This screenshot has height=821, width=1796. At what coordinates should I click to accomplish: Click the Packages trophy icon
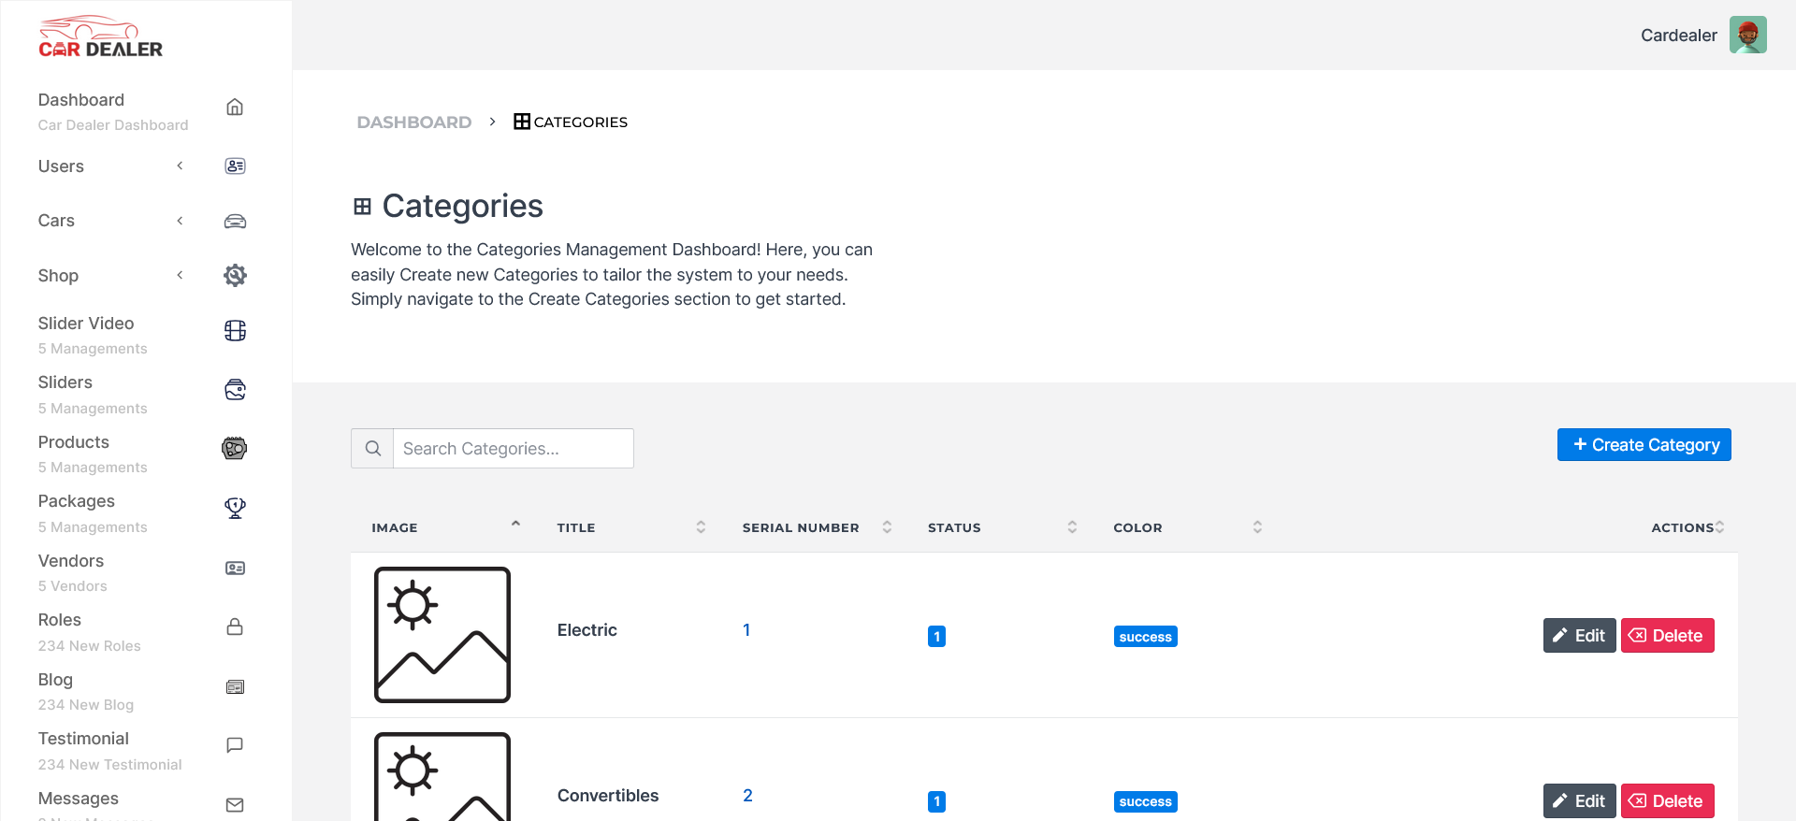pos(235,508)
